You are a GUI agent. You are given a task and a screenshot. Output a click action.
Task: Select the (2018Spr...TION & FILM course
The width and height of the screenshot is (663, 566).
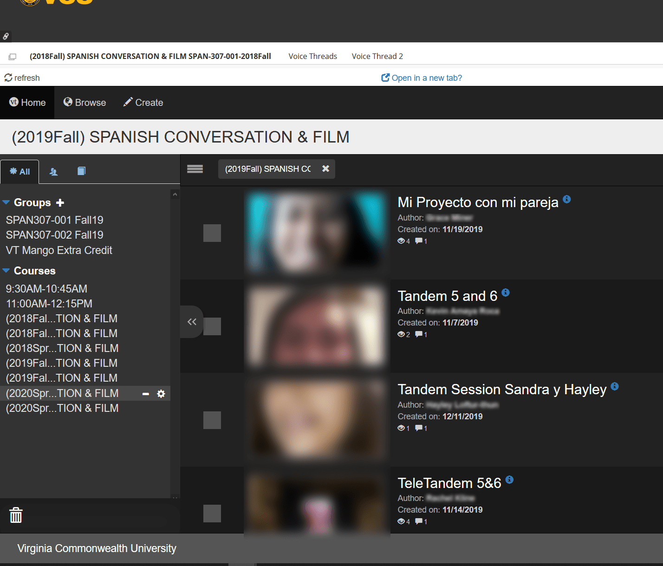tap(62, 348)
